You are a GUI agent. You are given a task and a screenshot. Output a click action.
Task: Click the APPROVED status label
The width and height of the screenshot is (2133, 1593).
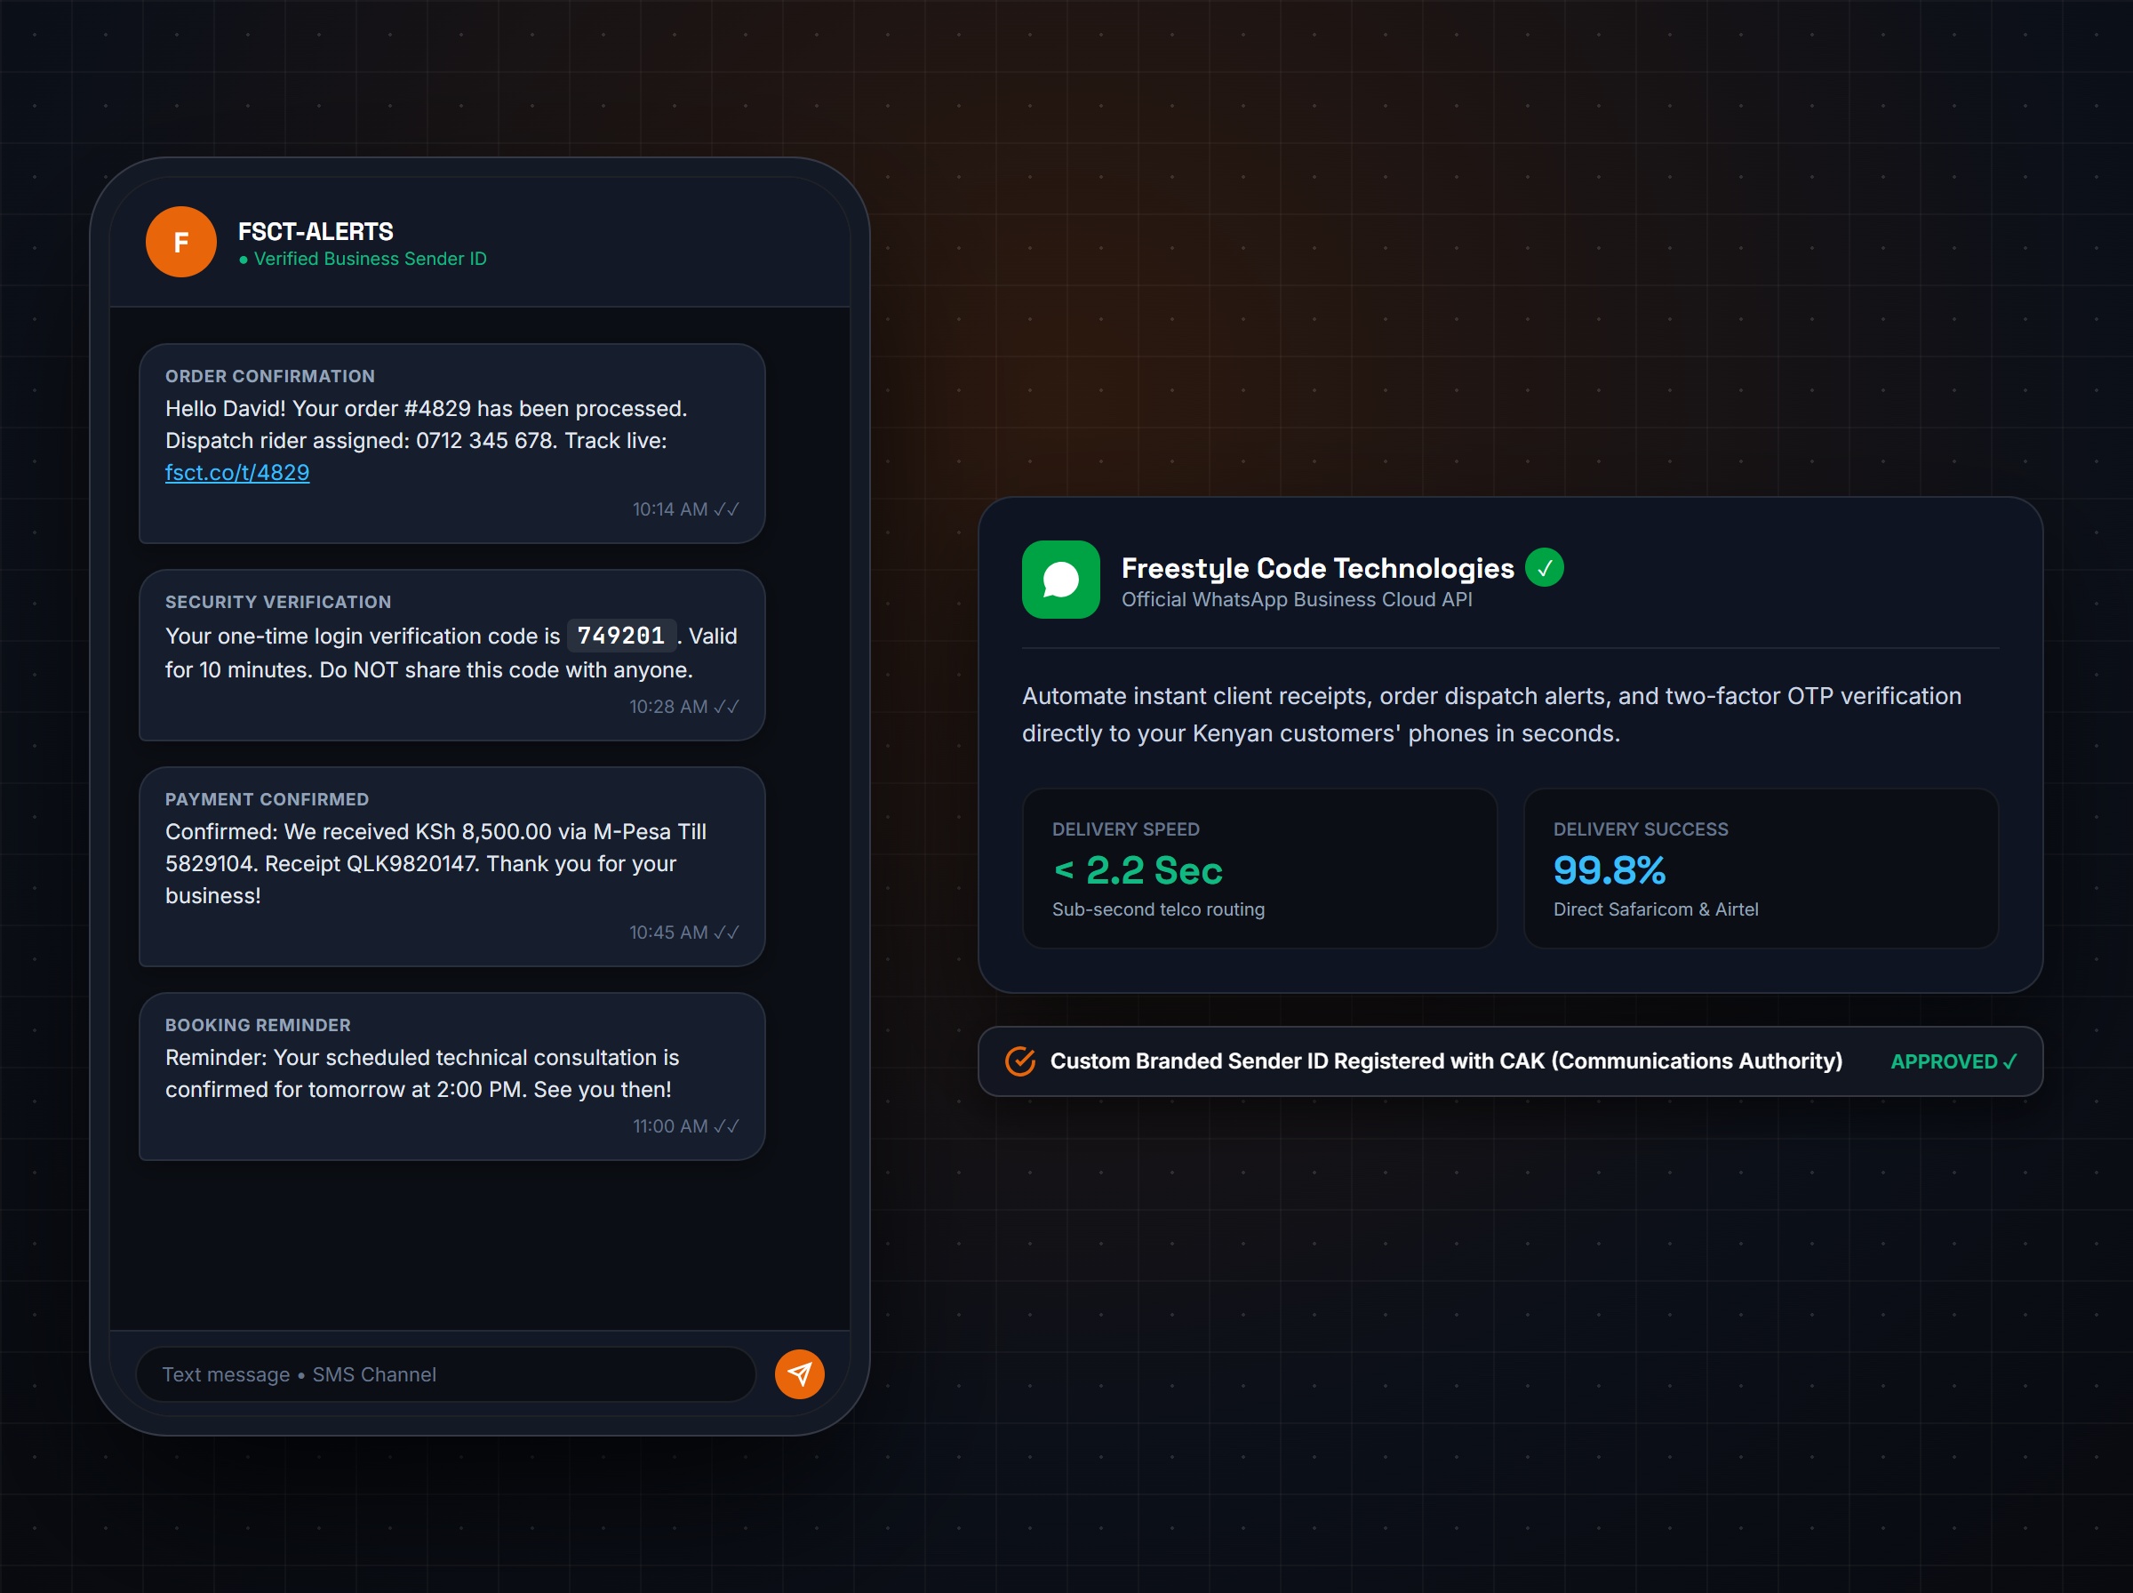(1953, 1061)
